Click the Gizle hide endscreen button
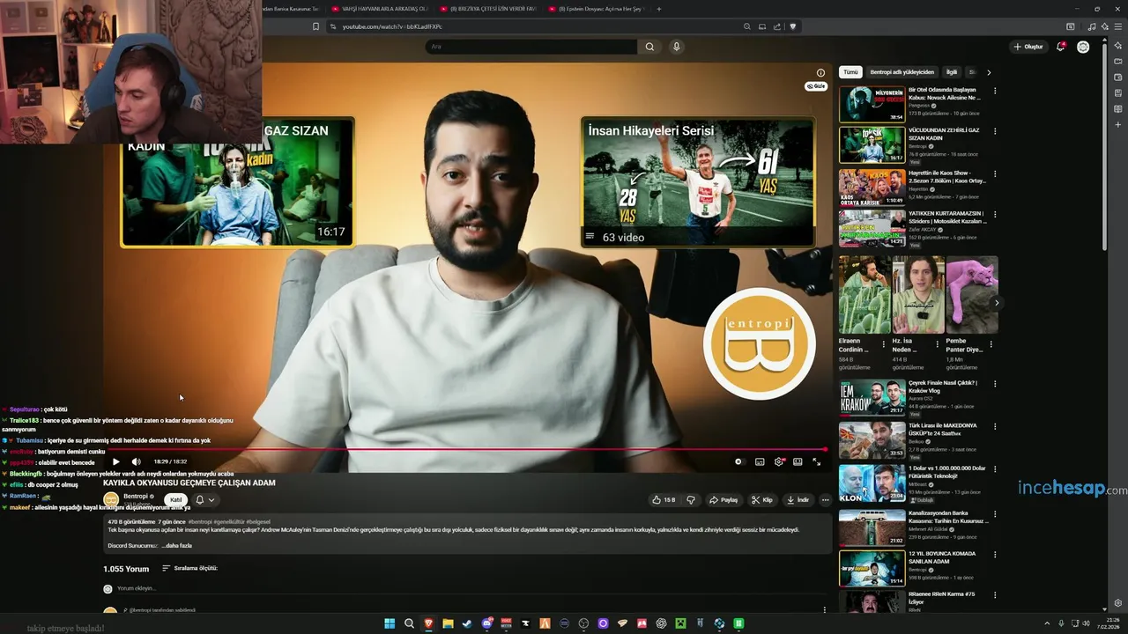1128x634 pixels. (x=816, y=86)
